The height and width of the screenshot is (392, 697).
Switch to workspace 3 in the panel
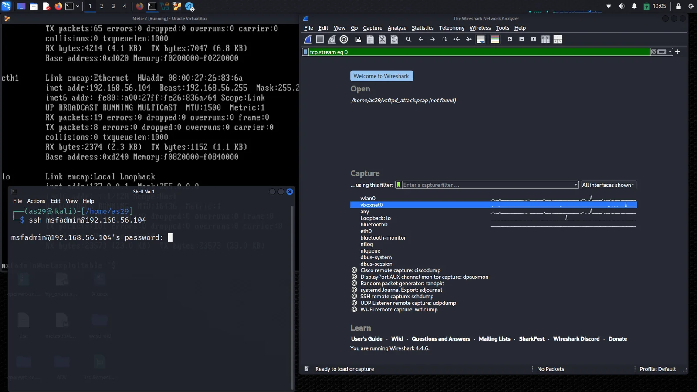coord(113,6)
